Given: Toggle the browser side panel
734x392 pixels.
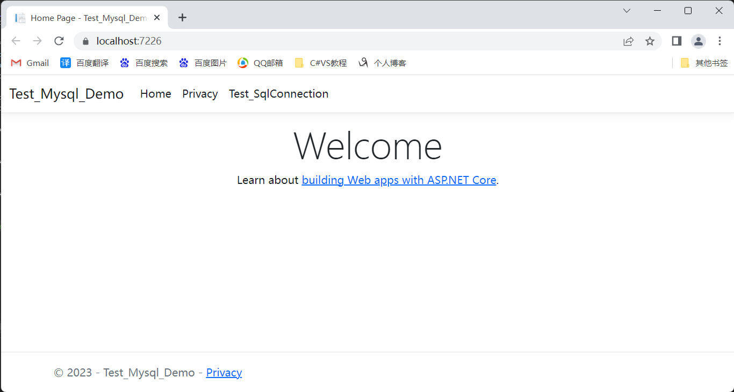Looking at the screenshot, I should pyautogui.click(x=677, y=41).
